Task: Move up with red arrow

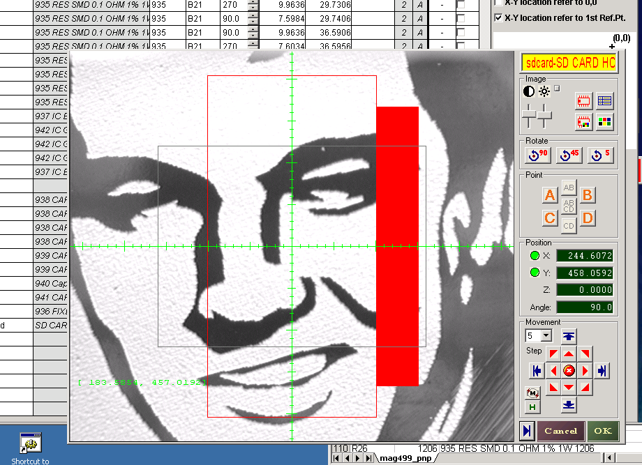Action: pyautogui.click(x=569, y=353)
